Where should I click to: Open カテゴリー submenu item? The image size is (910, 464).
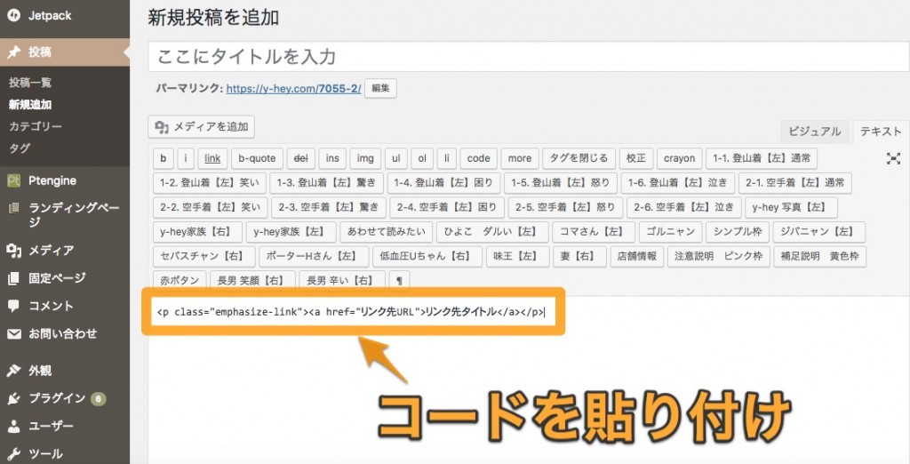(x=36, y=126)
